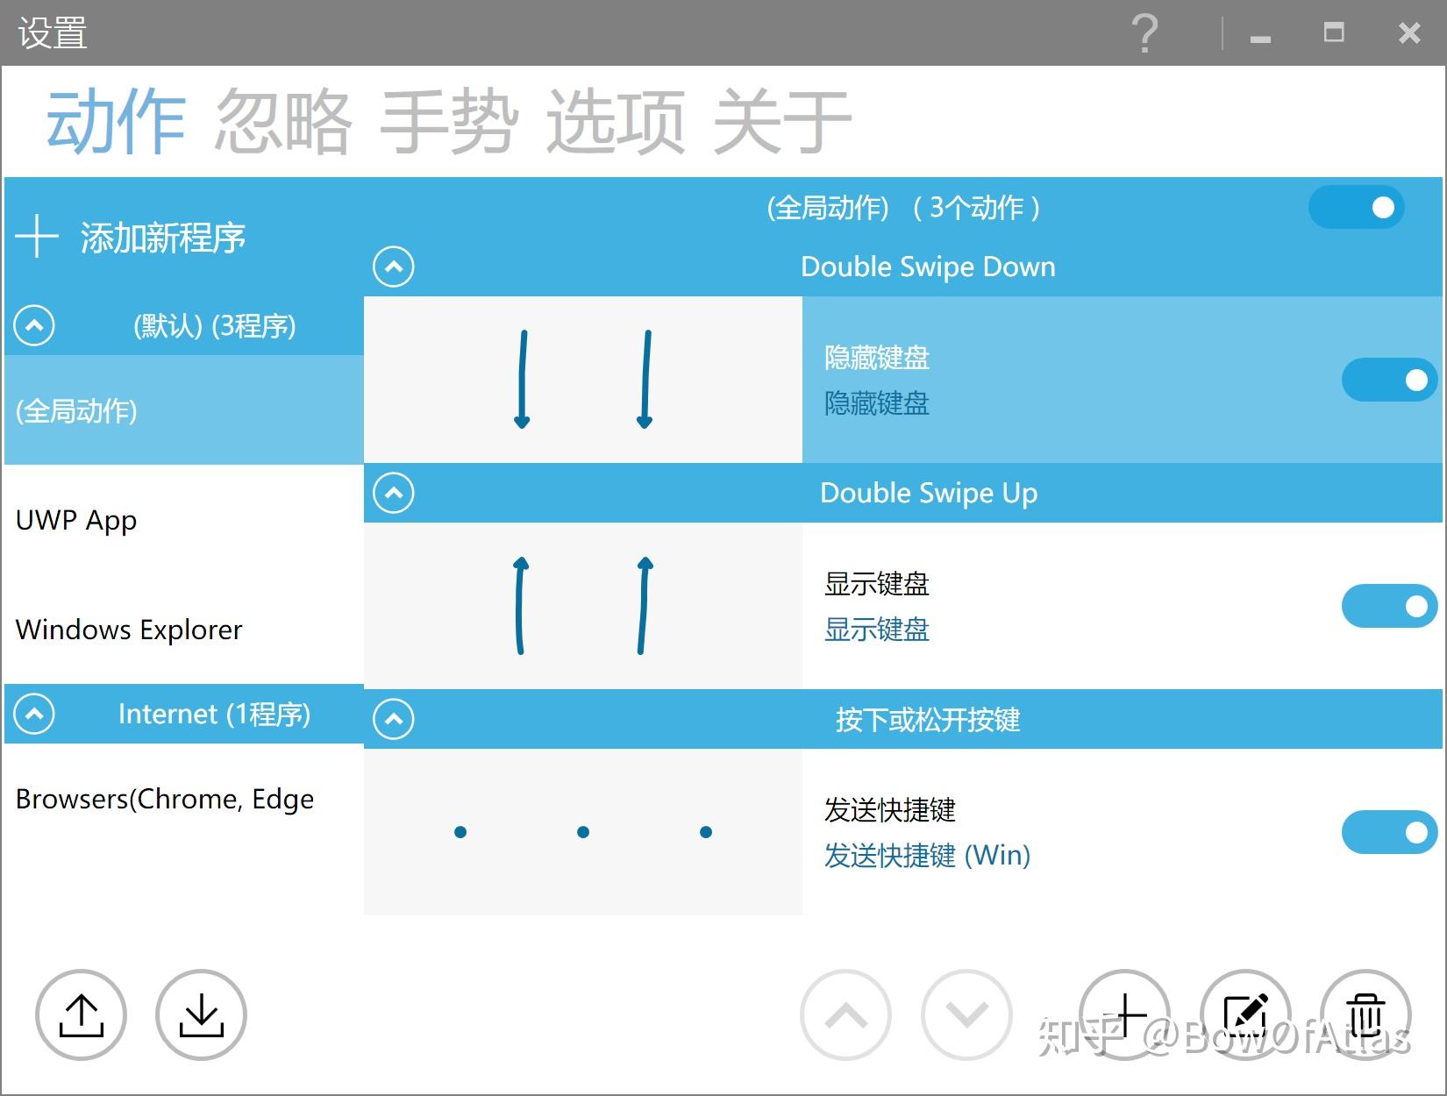Toggle the 全局动作 master switch
The height and width of the screenshot is (1096, 1447).
(1357, 207)
